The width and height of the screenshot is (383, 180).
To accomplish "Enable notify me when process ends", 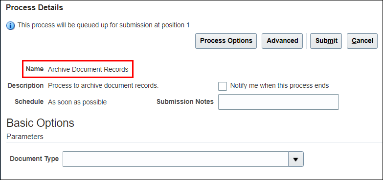I will (223, 86).
